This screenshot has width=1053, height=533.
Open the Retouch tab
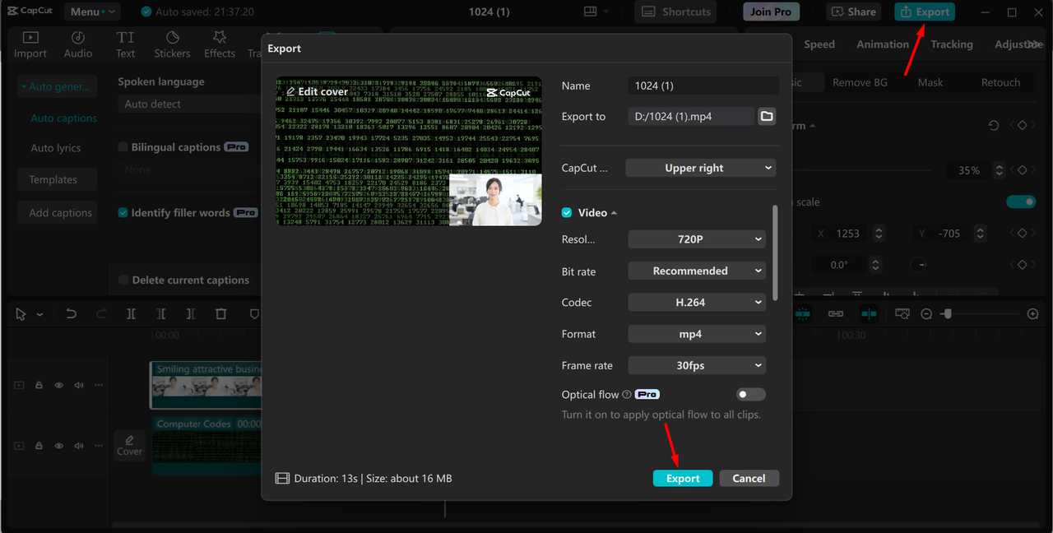click(1000, 82)
